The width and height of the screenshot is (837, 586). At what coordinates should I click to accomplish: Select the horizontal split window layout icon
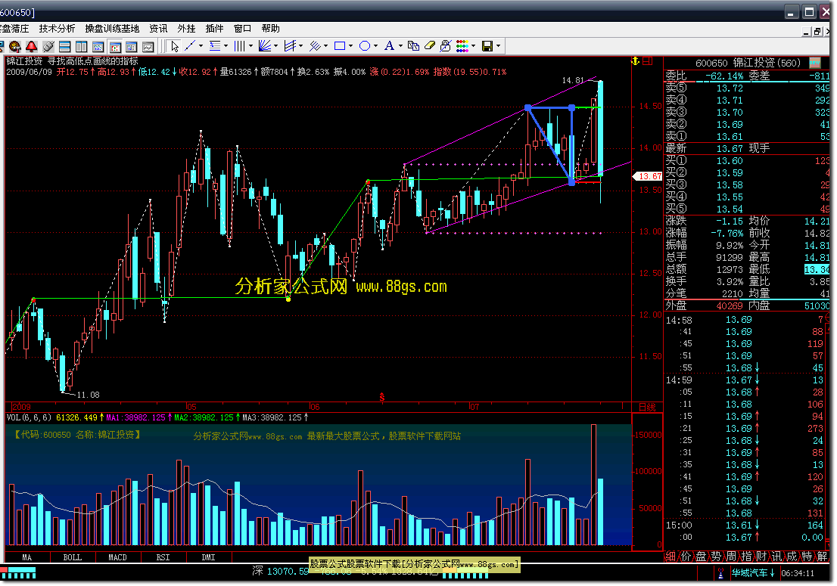(x=64, y=46)
